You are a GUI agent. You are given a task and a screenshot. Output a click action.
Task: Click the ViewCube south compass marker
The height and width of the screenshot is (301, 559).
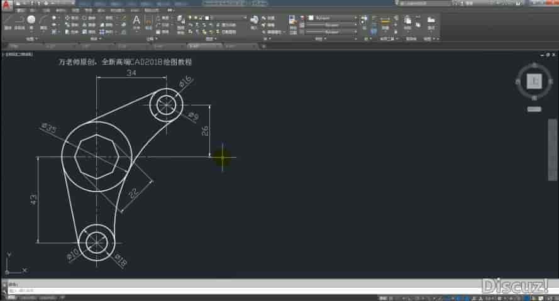coord(534,98)
